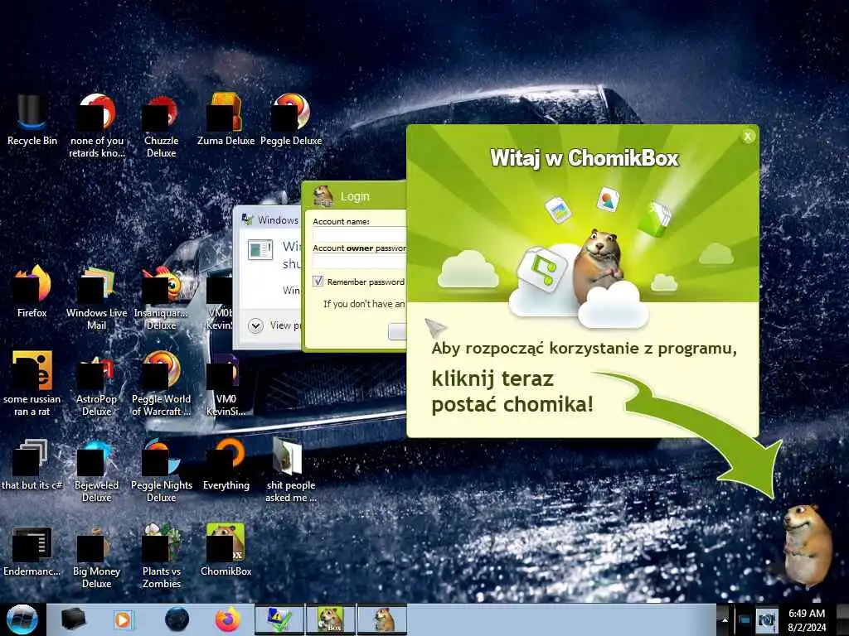Click the Login window title hamster icon
Screen dimensions: 849x636
click(x=323, y=196)
